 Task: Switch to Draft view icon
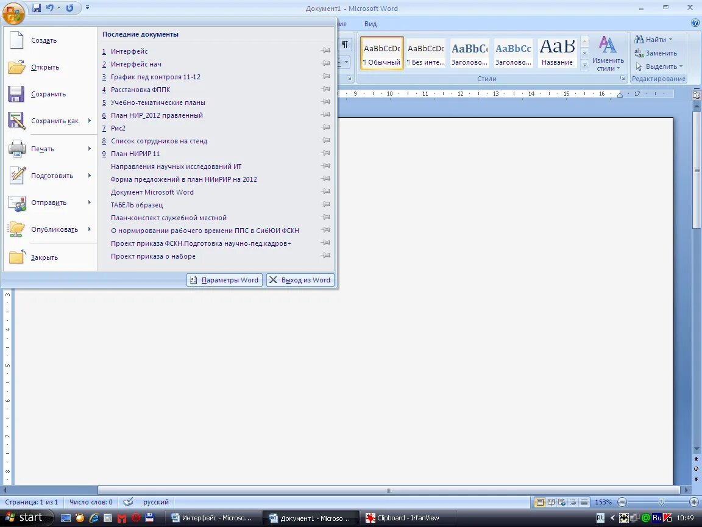click(x=584, y=502)
